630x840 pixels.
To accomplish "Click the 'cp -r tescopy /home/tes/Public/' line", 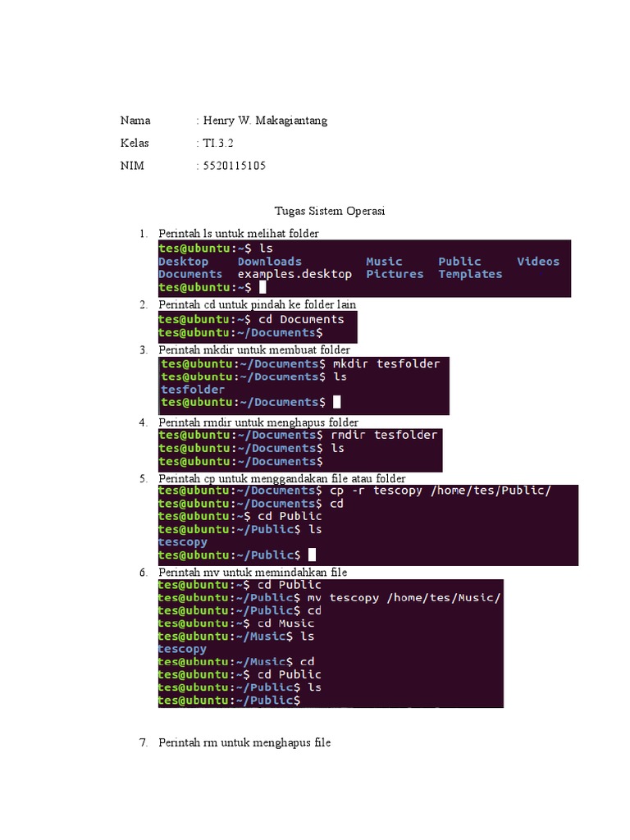I will (354, 491).
